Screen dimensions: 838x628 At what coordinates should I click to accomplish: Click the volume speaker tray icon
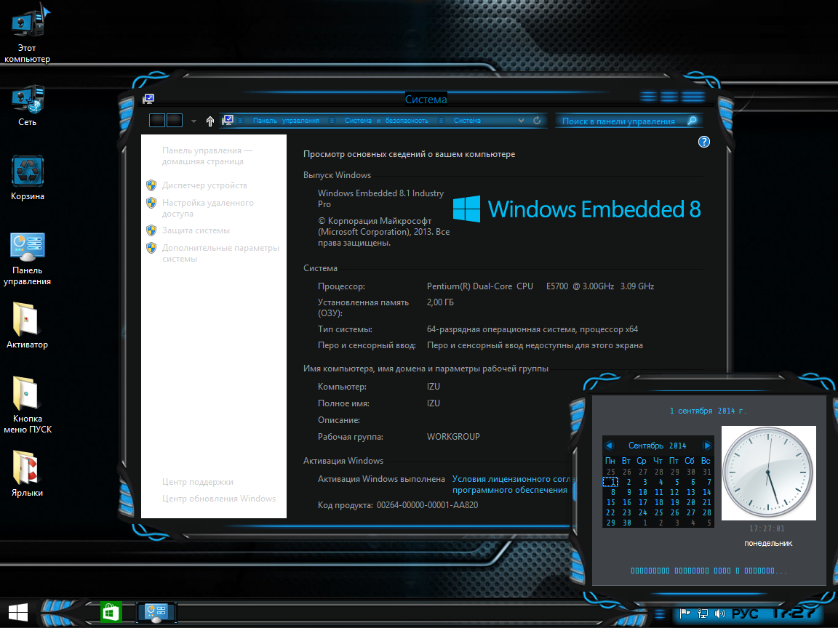click(x=720, y=614)
